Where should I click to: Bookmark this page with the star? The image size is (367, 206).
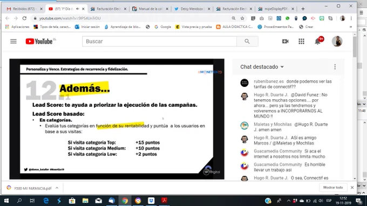[x=242, y=18]
